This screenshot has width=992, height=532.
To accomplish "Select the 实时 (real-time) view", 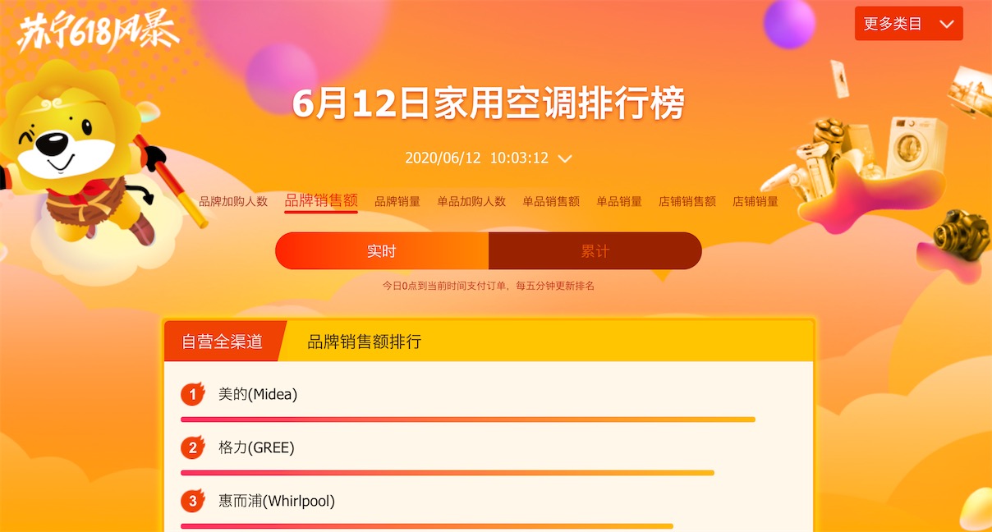I will point(383,250).
